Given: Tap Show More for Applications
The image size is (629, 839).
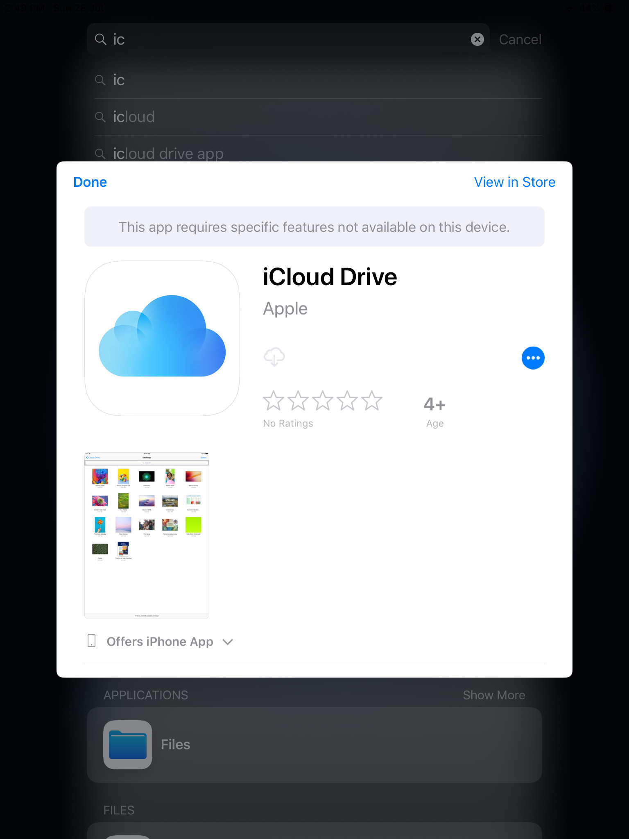Looking at the screenshot, I should pos(494,695).
